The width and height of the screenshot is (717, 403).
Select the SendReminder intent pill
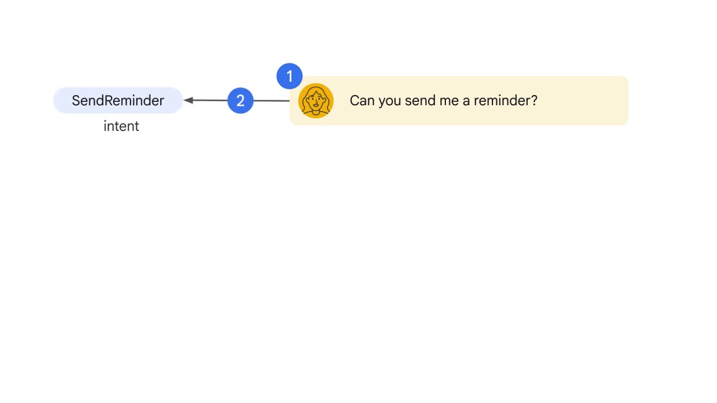(118, 101)
